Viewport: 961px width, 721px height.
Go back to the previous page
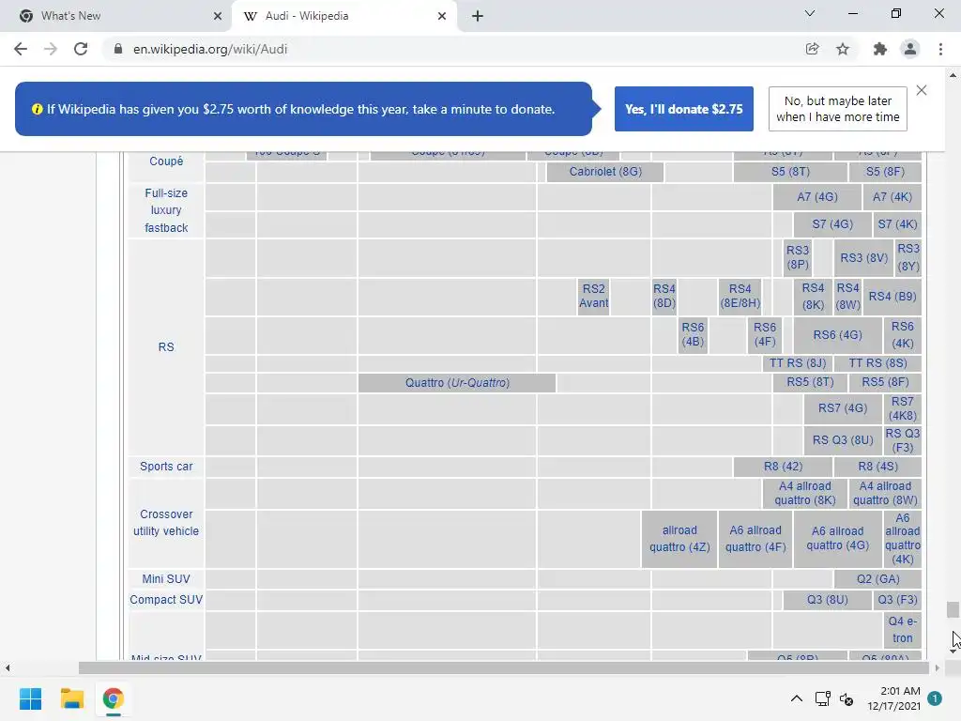tap(21, 49)
